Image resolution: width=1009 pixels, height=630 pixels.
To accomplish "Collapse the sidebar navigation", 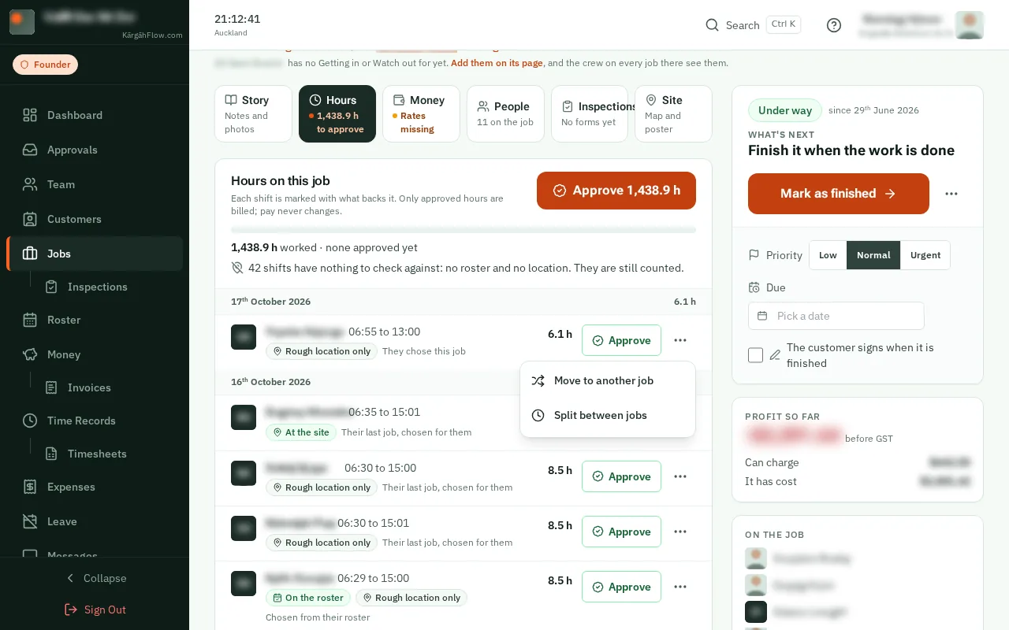I will click(x=95, y=578).
